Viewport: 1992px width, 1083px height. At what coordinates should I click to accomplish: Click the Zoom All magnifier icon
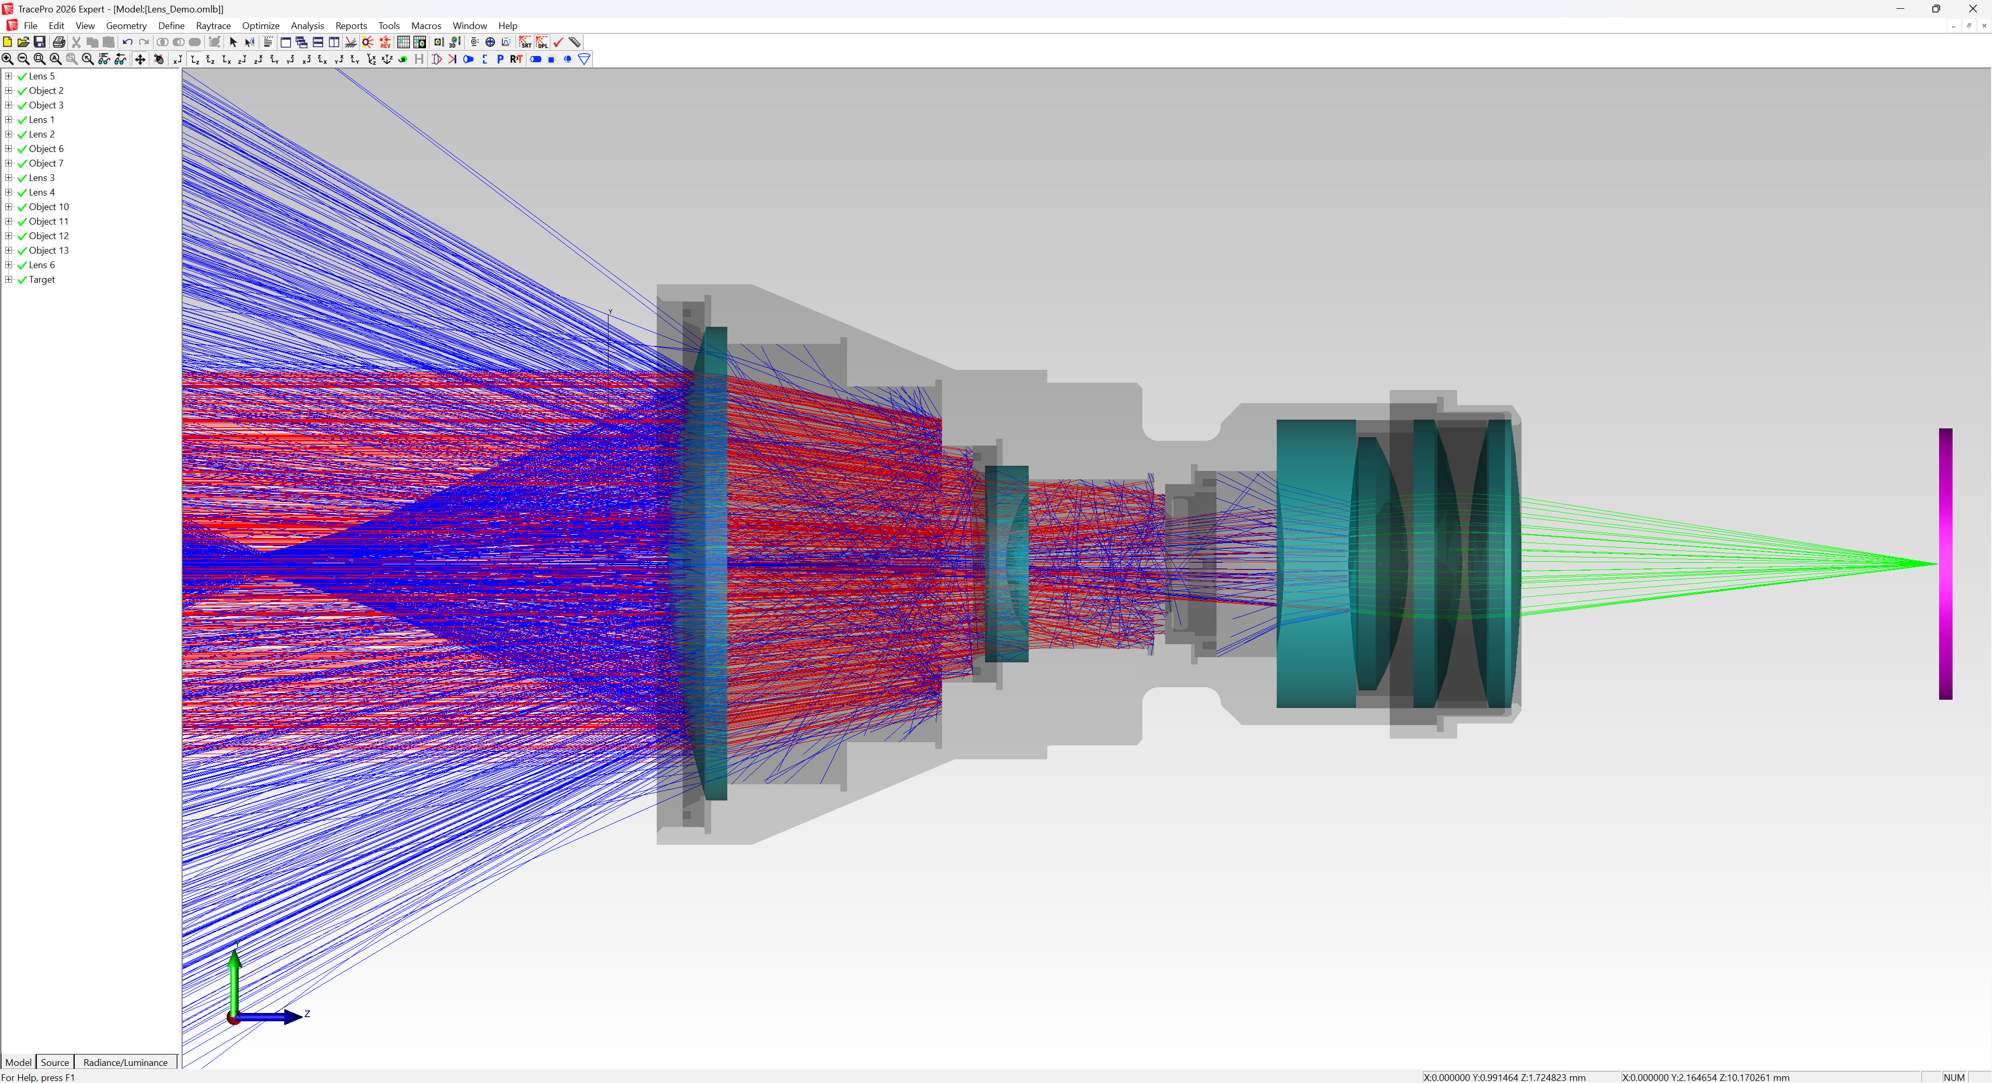(56, 60)
